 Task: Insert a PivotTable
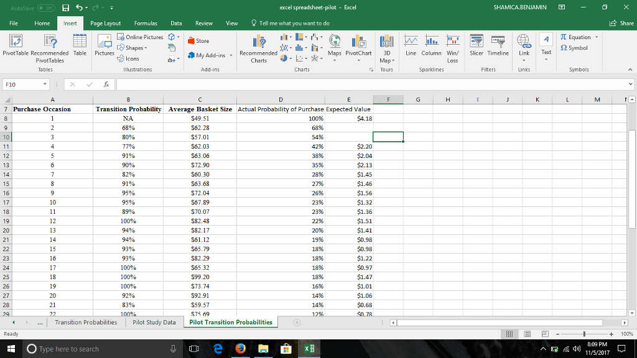[14, 49]
